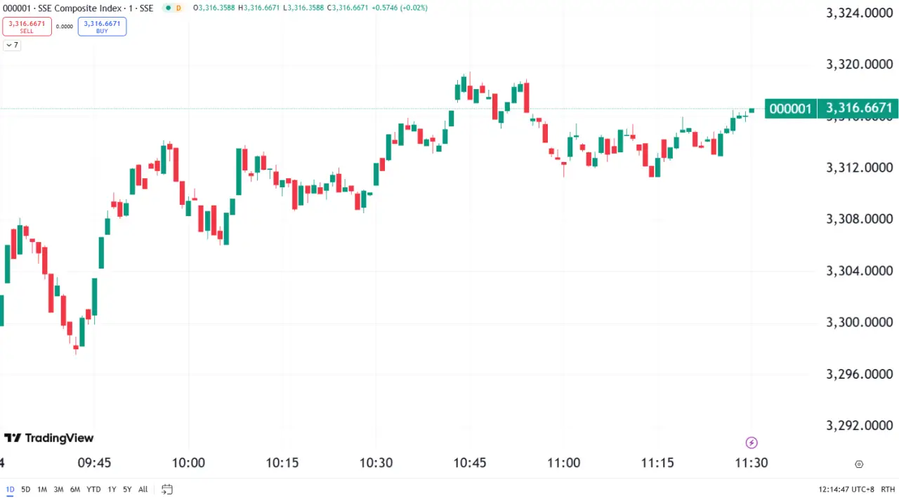Select the 1D range tab
899x498 pixels.
click(10, 489)
